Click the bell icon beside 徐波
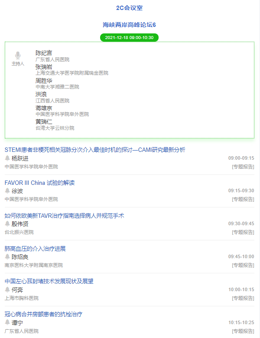This screenshot has width=260, height=338. (7, 191)
